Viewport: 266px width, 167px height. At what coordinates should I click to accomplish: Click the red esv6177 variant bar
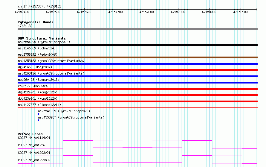pos(137,89)
